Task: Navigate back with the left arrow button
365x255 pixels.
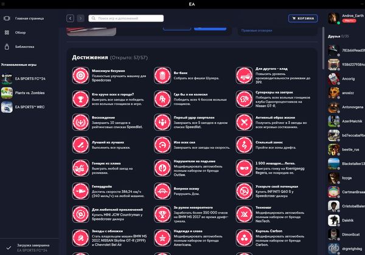Action: [71, 18]
